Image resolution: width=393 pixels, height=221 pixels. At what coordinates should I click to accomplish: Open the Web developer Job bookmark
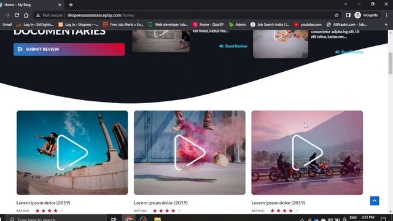pos(168,25)
